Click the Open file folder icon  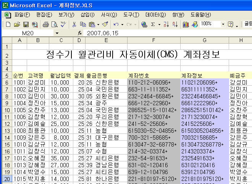click(17, 24)
